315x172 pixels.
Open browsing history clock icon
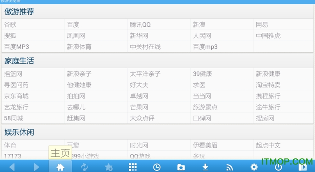coord(157,167)
